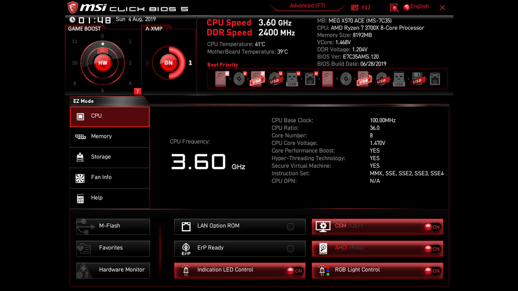Screen dimensions: 518x291
Task: Click the GAME BOOST title
Action: [84, 29]
